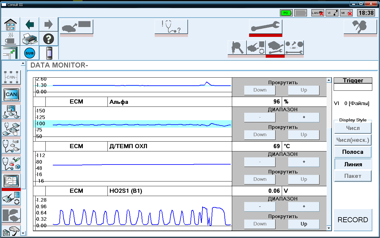Click RECORD button
Viewport: 380px width, 238px height.
[353, 220]
